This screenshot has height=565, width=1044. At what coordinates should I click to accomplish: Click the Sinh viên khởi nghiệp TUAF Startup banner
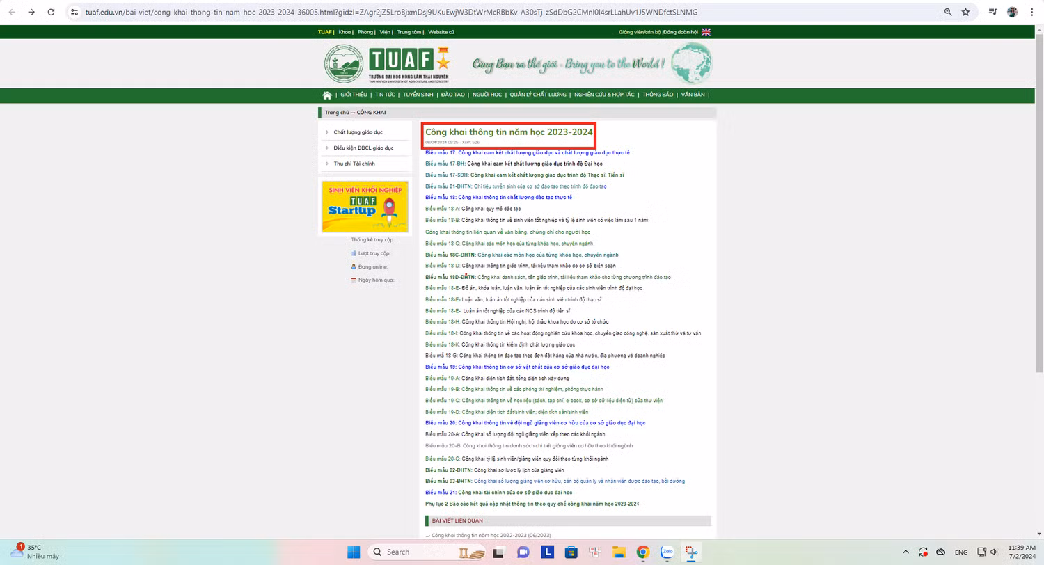365,207
